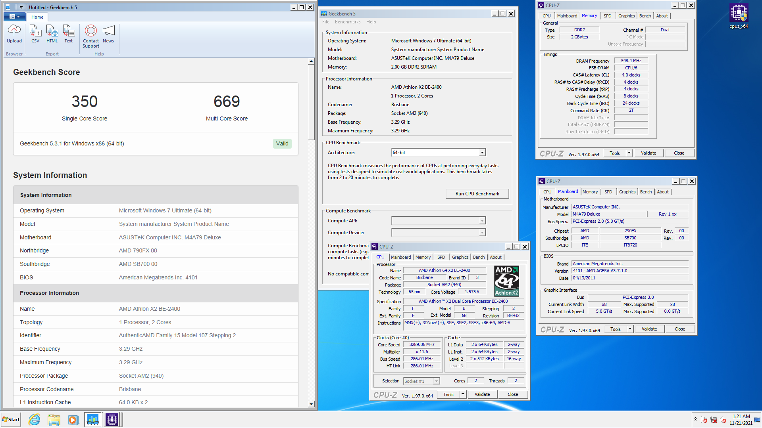Click the network tray icon with red X

(714, 420)
